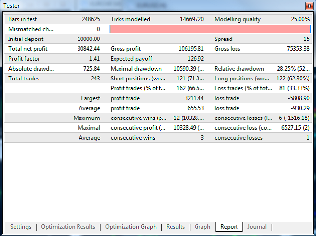Select the Total net profit value 30842.44

coord(88,49)
